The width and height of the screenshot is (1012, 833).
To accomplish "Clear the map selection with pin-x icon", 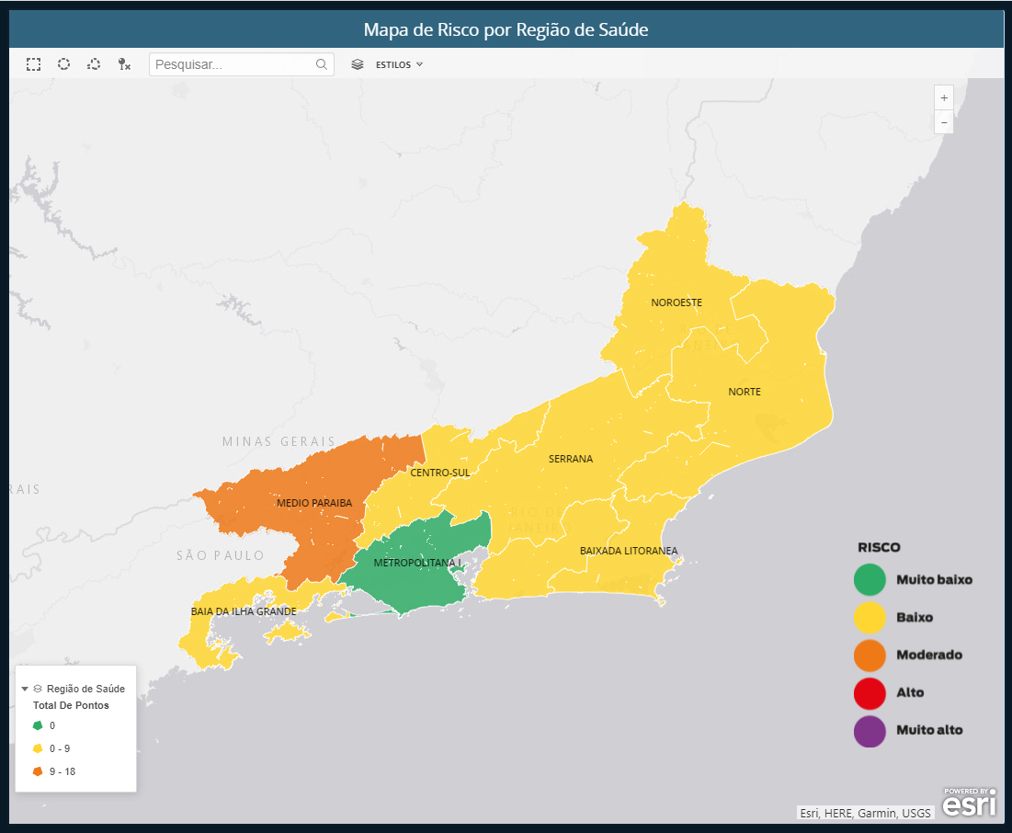I will [124, 64].
